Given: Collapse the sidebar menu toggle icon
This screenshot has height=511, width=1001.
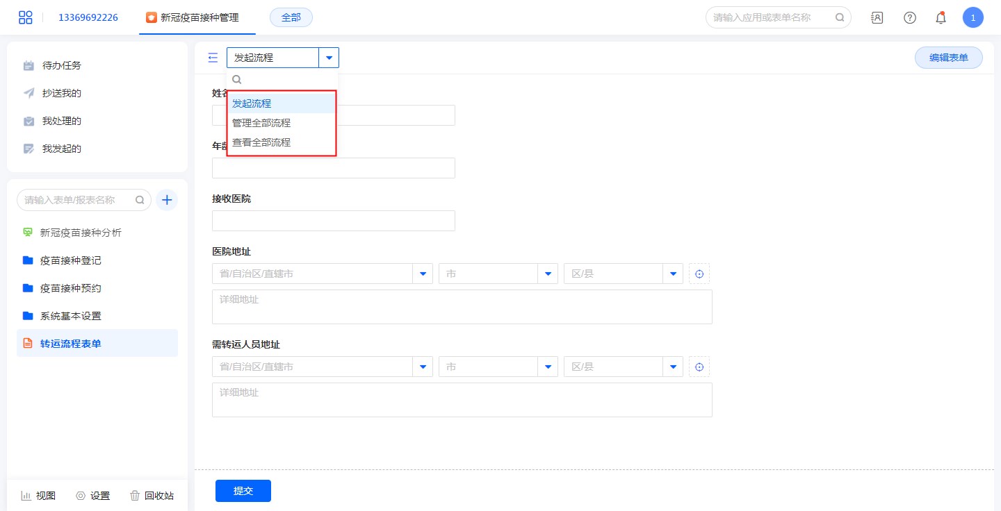Looking at the screenshot, I should tap(213, 58).
